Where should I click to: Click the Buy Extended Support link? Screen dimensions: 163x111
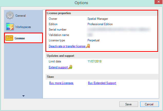tap(102, 83)
